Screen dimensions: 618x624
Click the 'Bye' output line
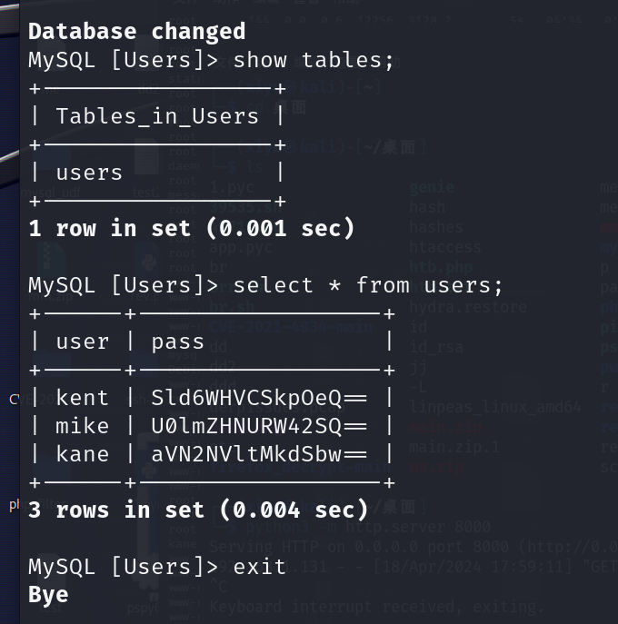(x=48, y=596)
